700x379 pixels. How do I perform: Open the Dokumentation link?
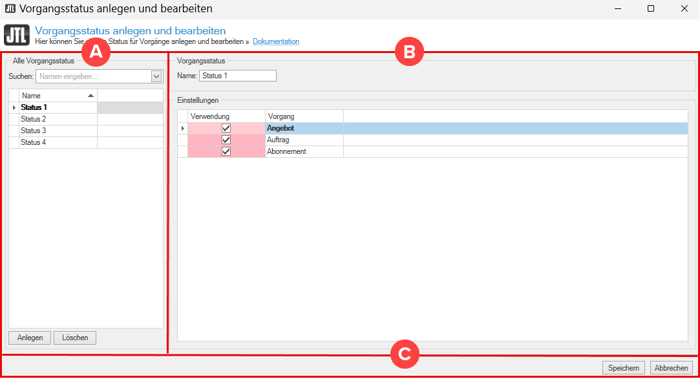coord(276,41)
